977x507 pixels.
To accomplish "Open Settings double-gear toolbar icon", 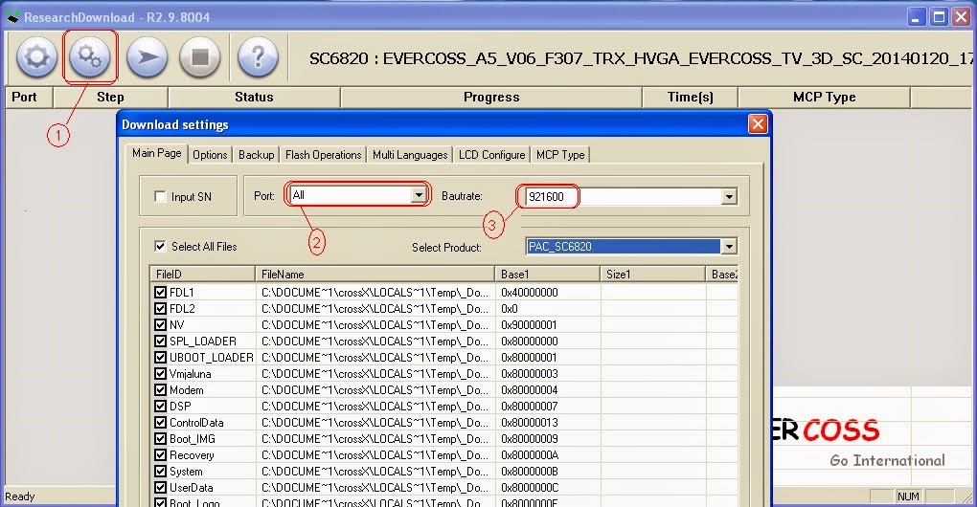I will point(90,57).
